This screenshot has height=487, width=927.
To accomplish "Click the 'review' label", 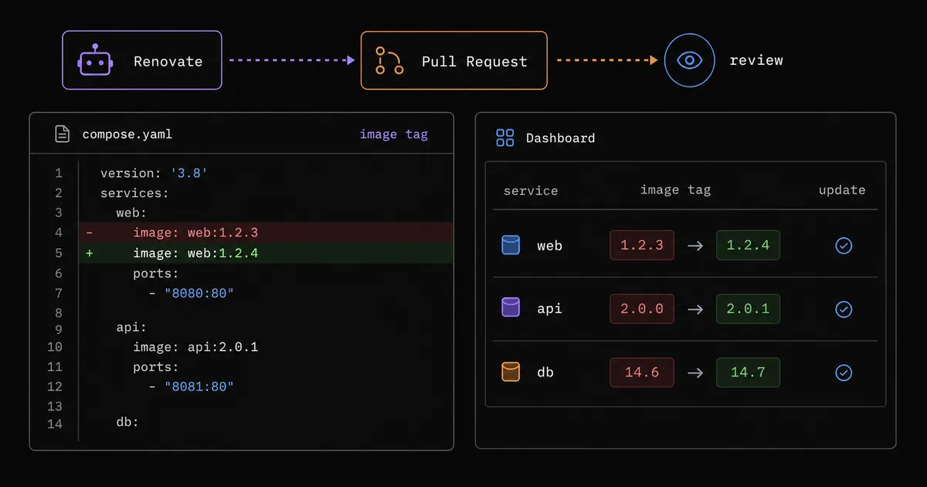I will point(756,60).
